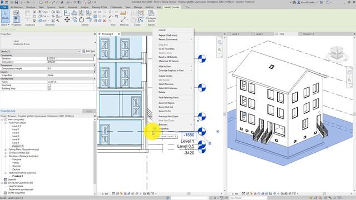Click the Join geometry icon
The height and width of the screenshot is (200, 356).
tap(43, 21)
